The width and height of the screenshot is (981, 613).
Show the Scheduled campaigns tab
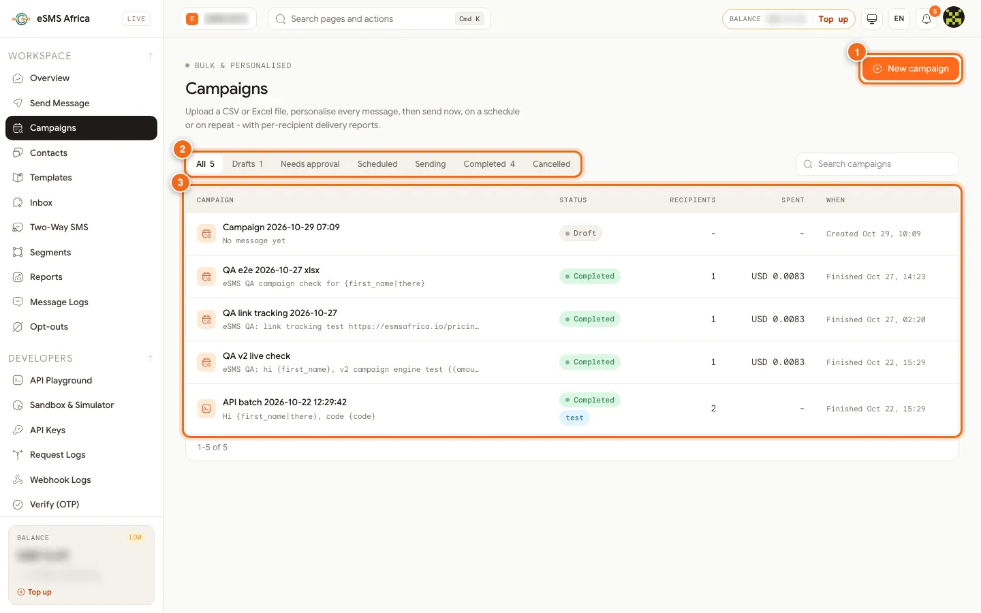coord(377,164)
